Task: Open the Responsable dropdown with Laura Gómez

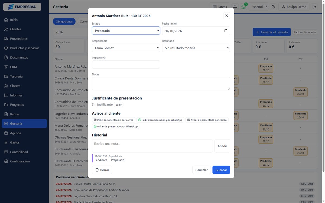Action: click(x=126, y=48)
